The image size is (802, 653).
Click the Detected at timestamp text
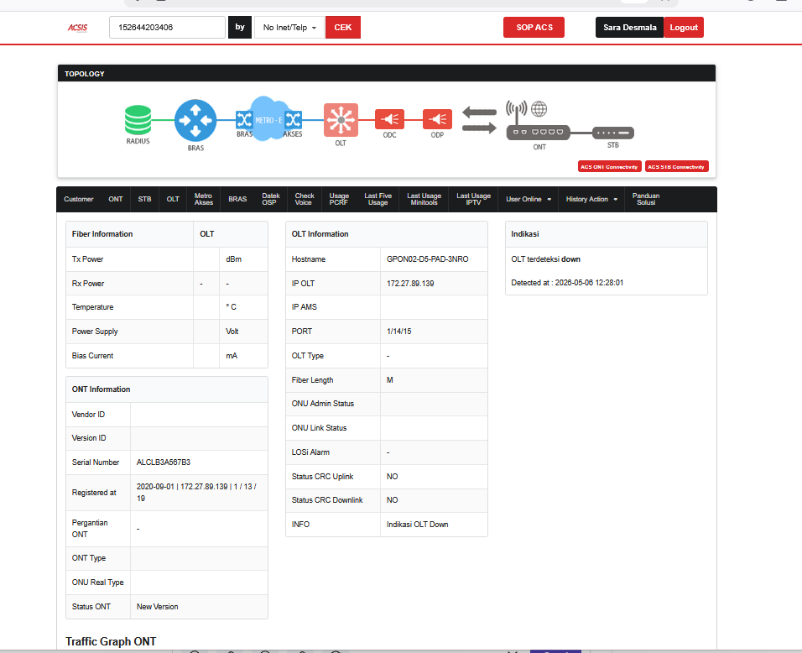pyautogui.click(x=567, y=283)
